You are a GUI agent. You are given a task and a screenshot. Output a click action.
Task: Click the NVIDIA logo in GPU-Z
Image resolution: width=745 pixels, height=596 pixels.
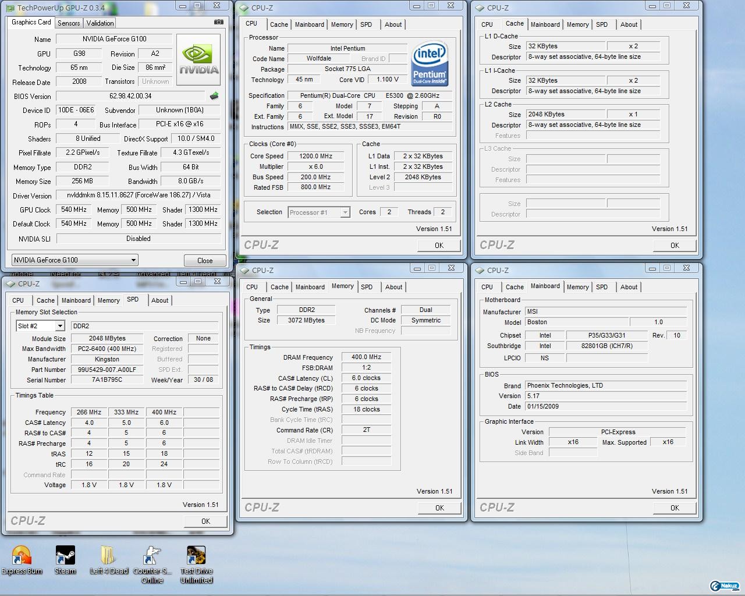point(198,60)
